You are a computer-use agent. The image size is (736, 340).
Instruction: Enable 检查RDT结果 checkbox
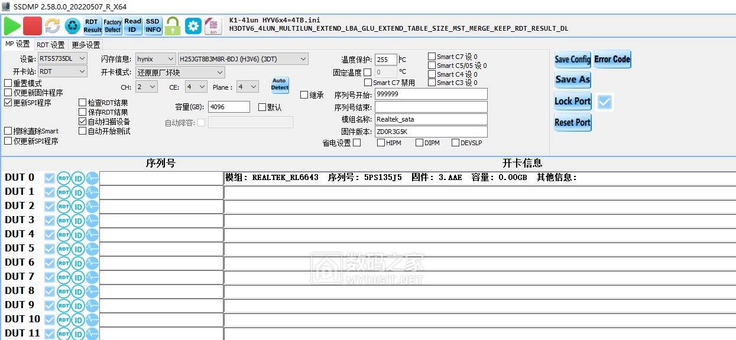point(82,102)
